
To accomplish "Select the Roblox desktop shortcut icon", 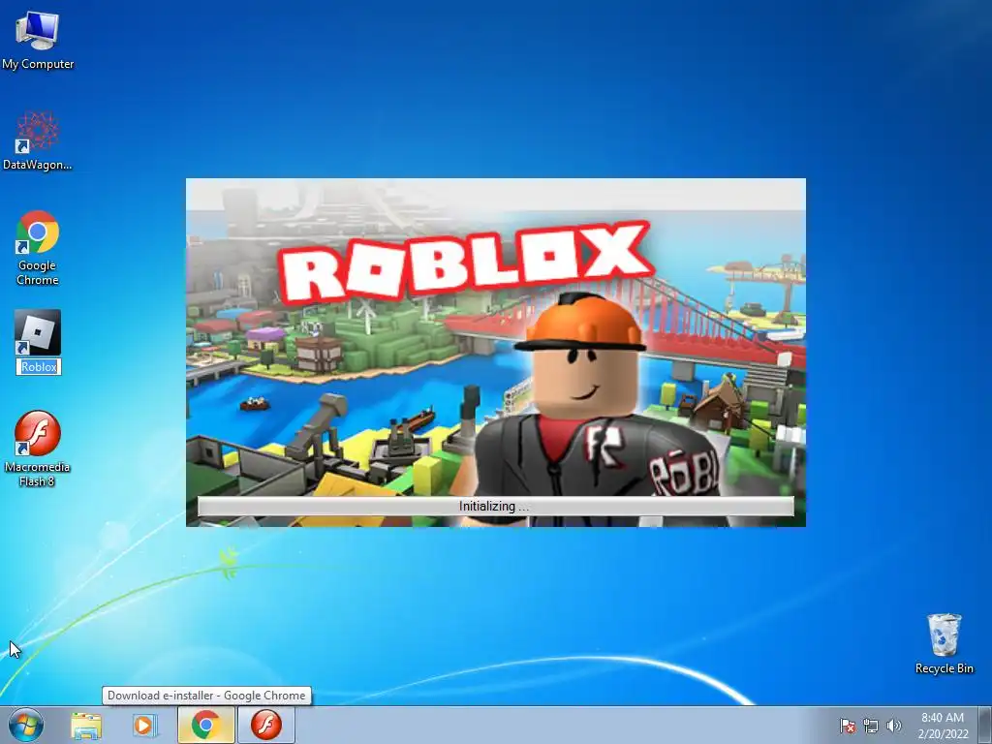I will point(38,333).
